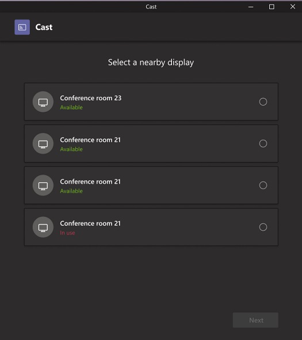Screen dimensions: 302x340
Task: Select the Conference room 23 radio button
Action: coord(263,101)
